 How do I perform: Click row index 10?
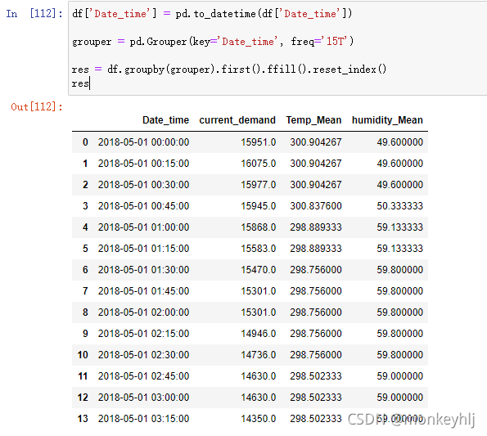click(x=83, y=355)
